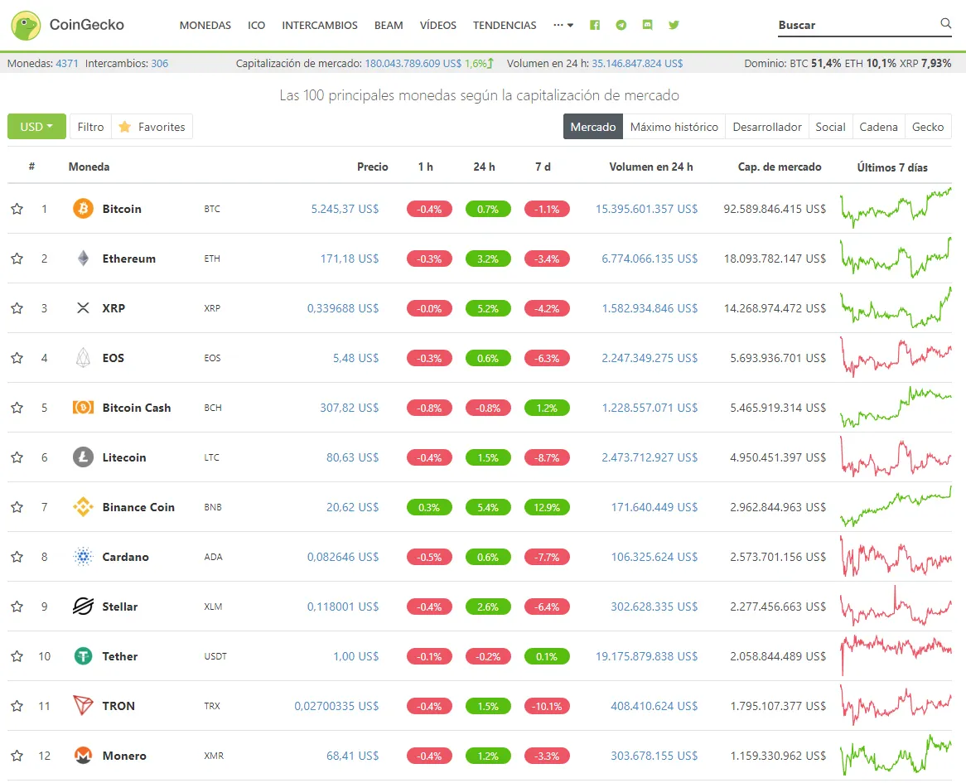The width and height of the screenshot is (966, 783).
Task: Toggle the Monero favorite star
Action: pos(17,756)
